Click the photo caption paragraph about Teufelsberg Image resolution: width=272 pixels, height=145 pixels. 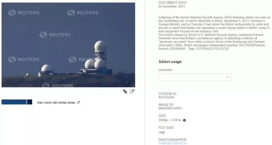tap(214, 33)
